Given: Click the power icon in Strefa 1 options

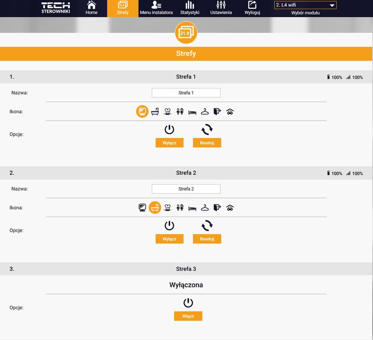Looking at the screenshot, I should 169,130.
